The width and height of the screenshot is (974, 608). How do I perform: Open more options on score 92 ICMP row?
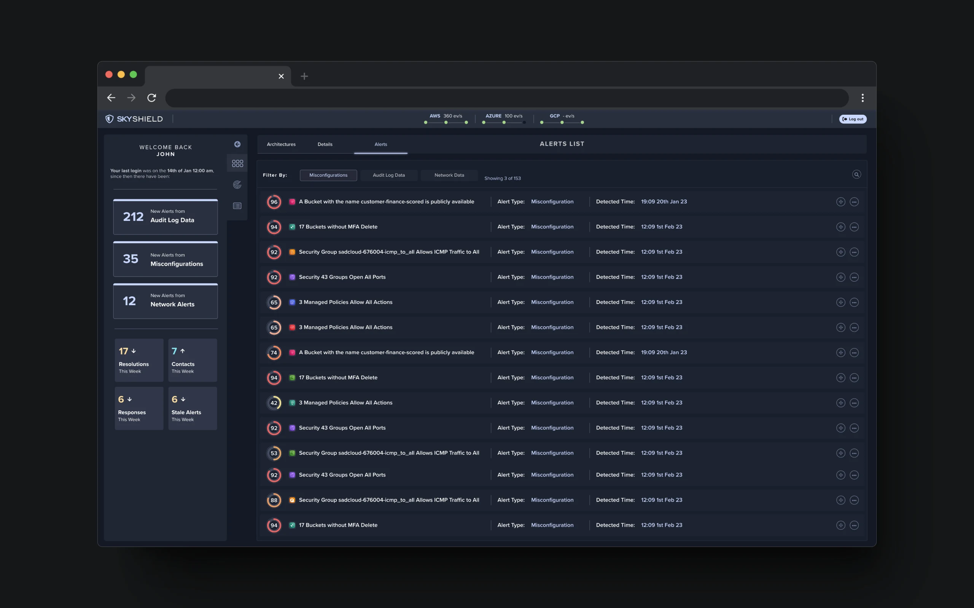point(854,252)
